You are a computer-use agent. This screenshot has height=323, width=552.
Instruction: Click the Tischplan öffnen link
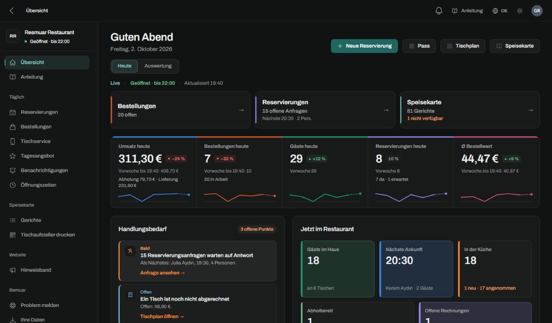(x=162, y=317)
